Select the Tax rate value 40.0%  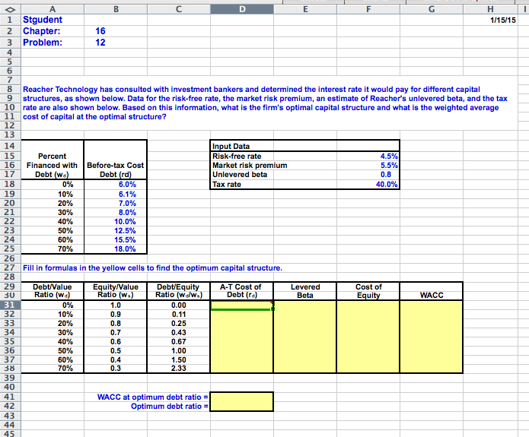point(368,185)
